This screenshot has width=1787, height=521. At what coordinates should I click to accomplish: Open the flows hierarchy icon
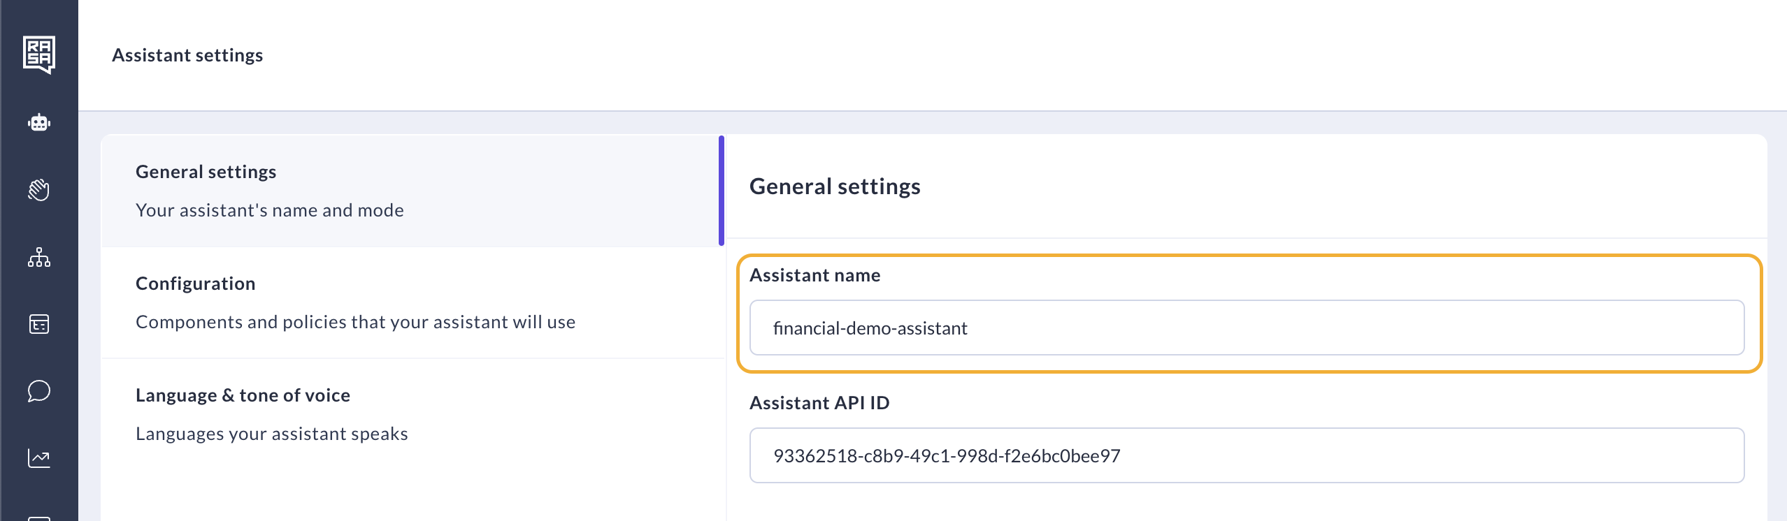pos(39,257)
